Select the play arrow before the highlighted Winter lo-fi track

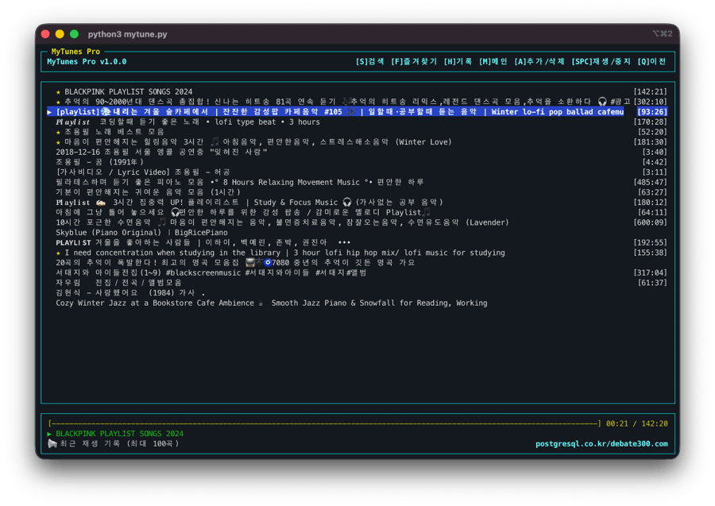click(x=49, y=111)
